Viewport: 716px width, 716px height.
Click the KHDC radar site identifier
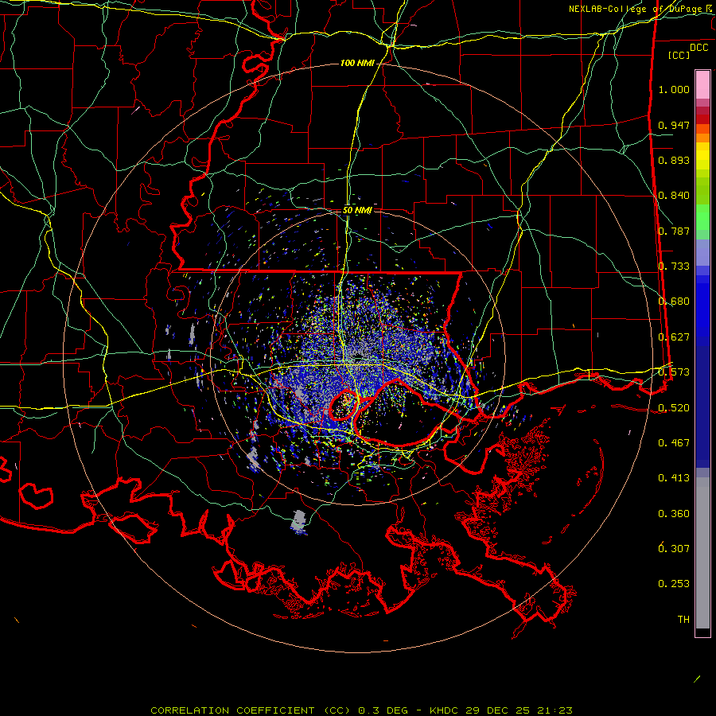[x=445, y=710]
